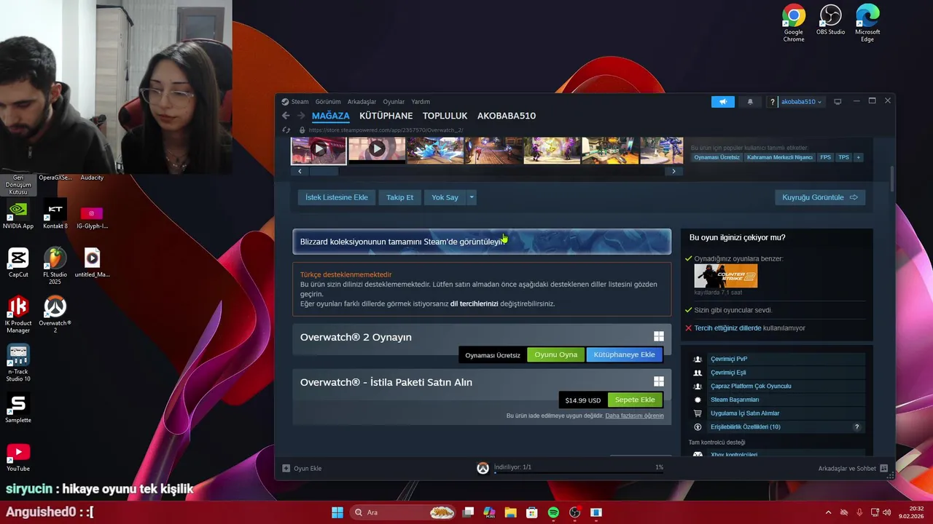Open the Arkadaşlar ve Sohbet chat icon
The height and width of the screenshot is (524, 933).
point(884,468)
